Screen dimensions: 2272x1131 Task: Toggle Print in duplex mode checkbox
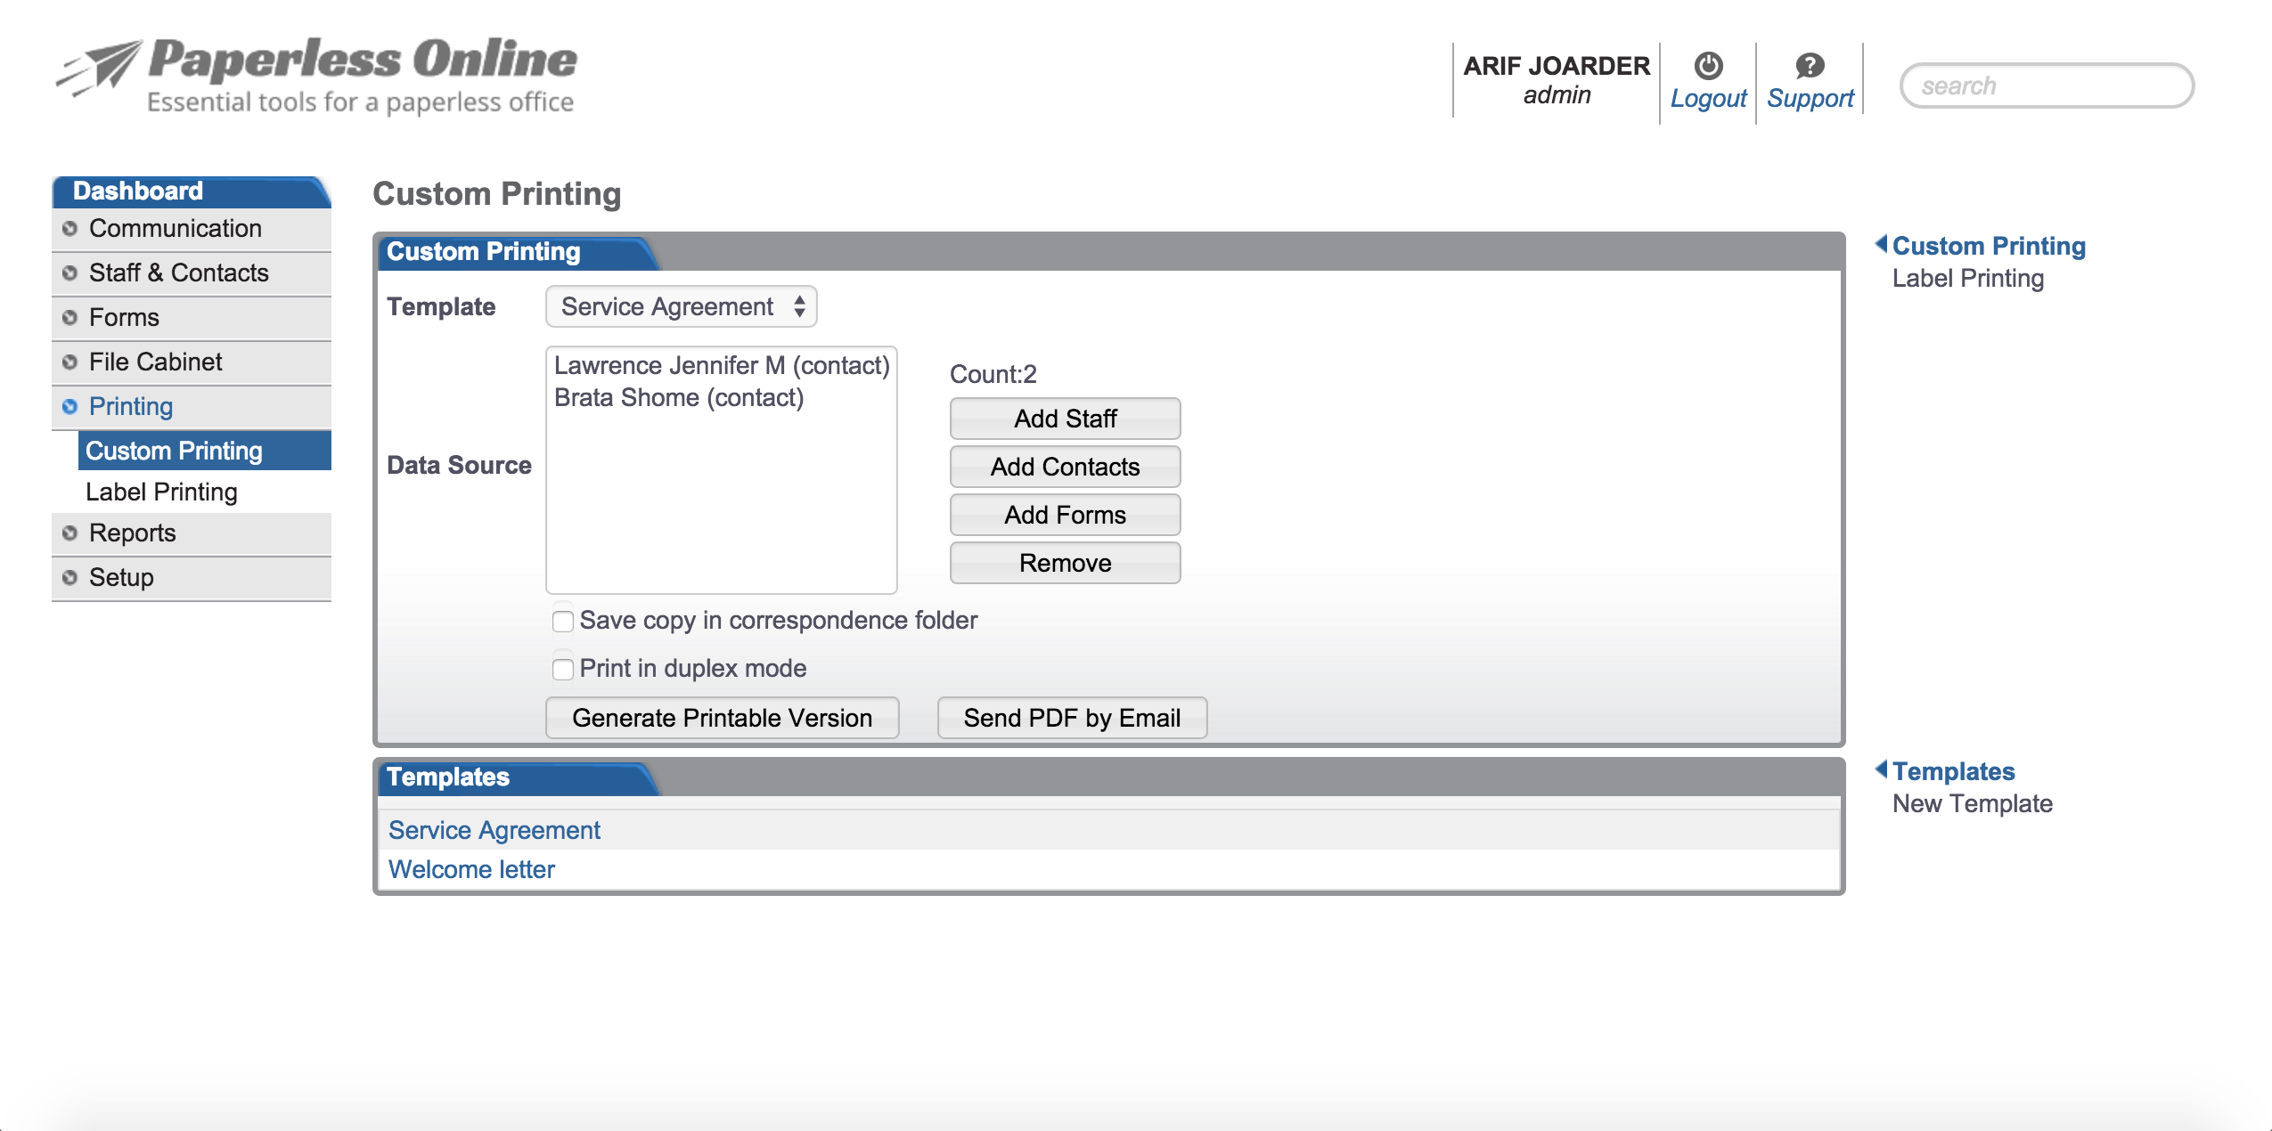(563, 669)
